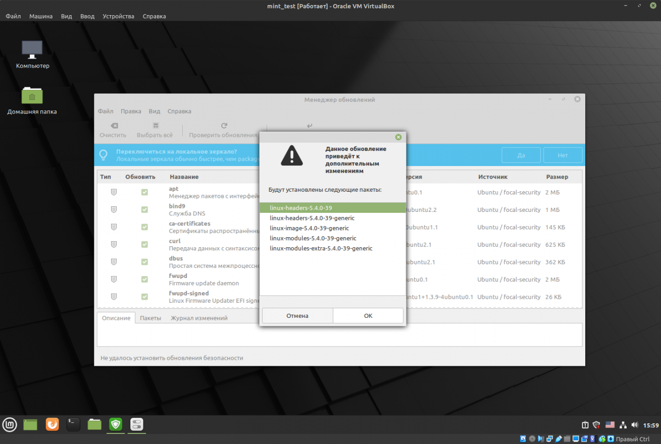Screen dimensions: 661x444
Task: Click the Проверить обновления toolbar button
Action: 223,130
